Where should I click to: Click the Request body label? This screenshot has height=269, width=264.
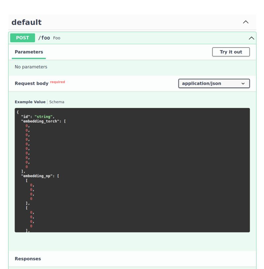tap(31, 84)
